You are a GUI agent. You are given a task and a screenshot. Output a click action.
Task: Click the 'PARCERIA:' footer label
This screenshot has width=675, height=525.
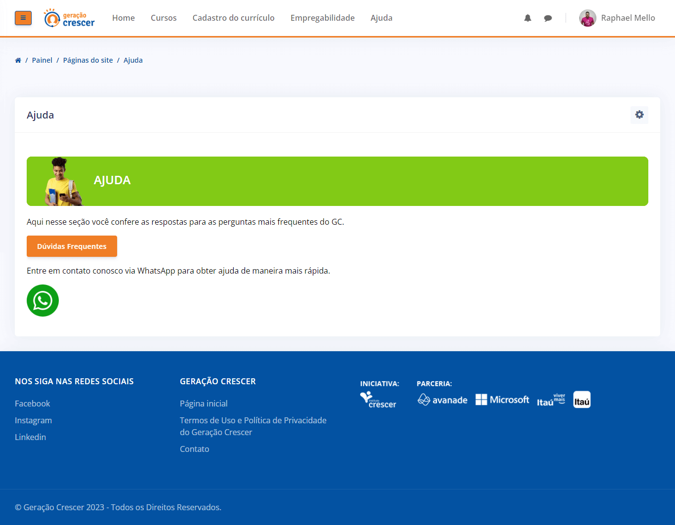click(x=434, y=384)
